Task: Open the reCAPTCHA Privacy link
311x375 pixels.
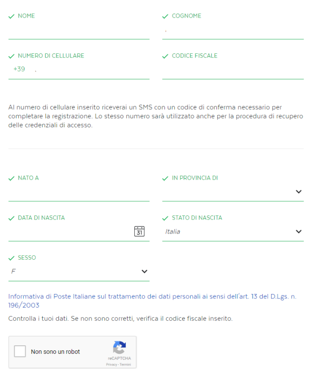Action: pyautogui.click(x=112, y=364)
